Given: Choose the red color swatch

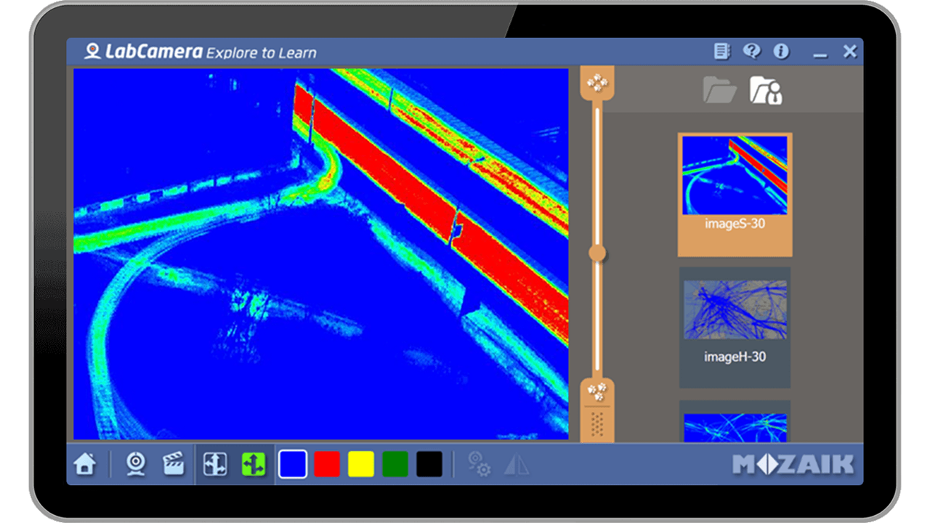Looking at the screenshot, I should point(327,464).
